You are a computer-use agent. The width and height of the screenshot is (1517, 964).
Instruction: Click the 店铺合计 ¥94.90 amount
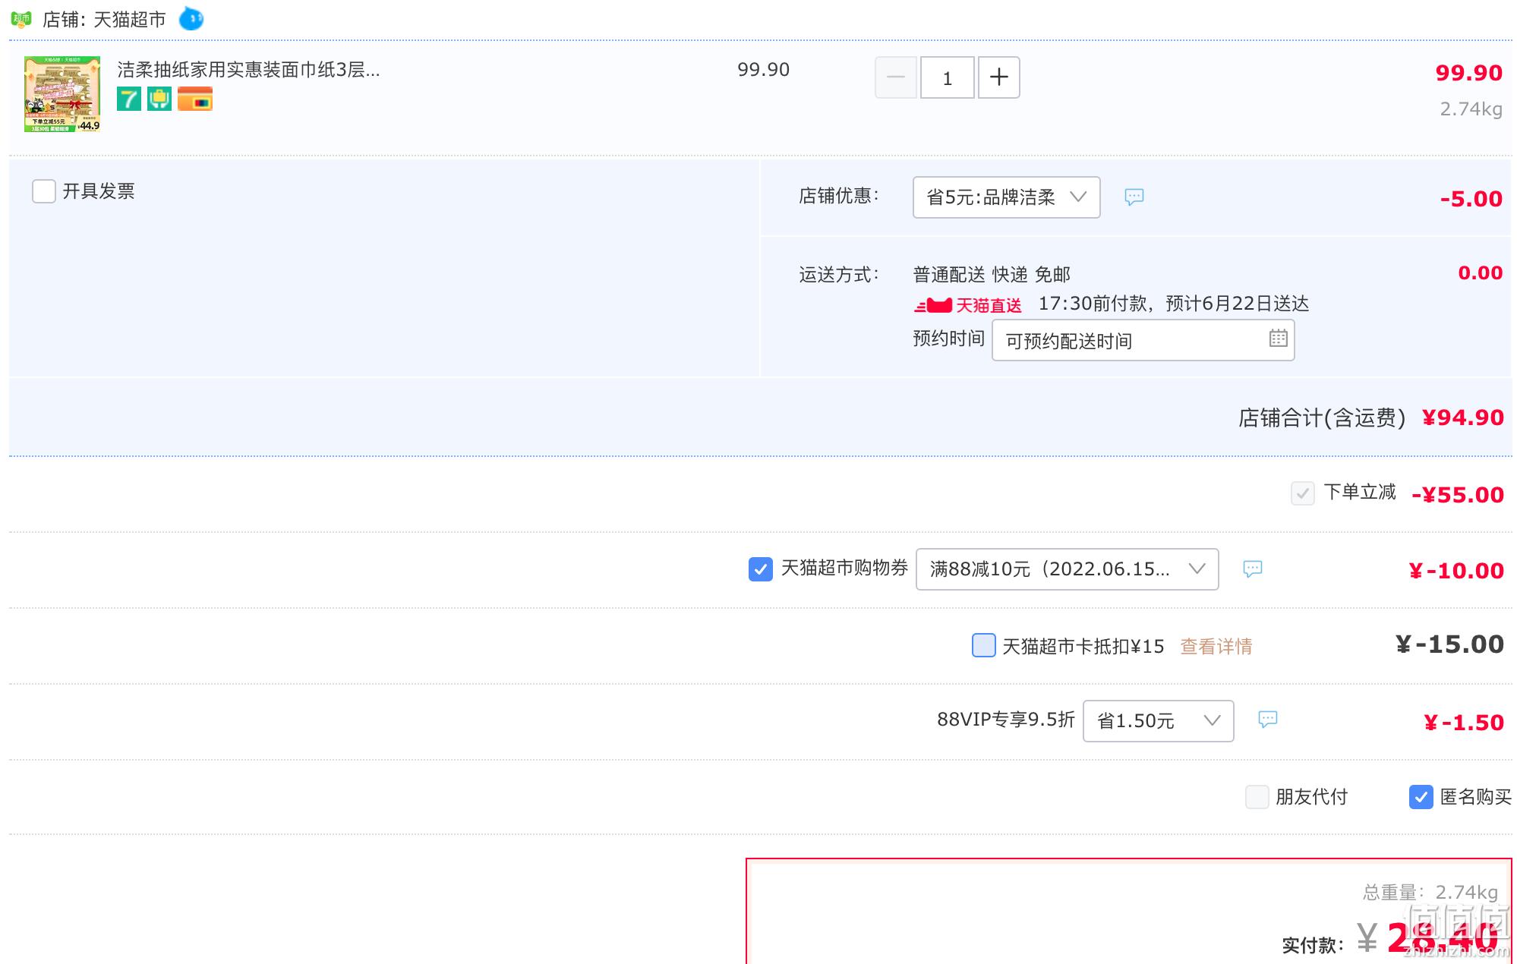(x=1462, y=417)
